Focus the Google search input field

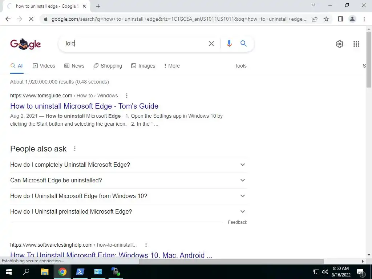coord(135,44)
